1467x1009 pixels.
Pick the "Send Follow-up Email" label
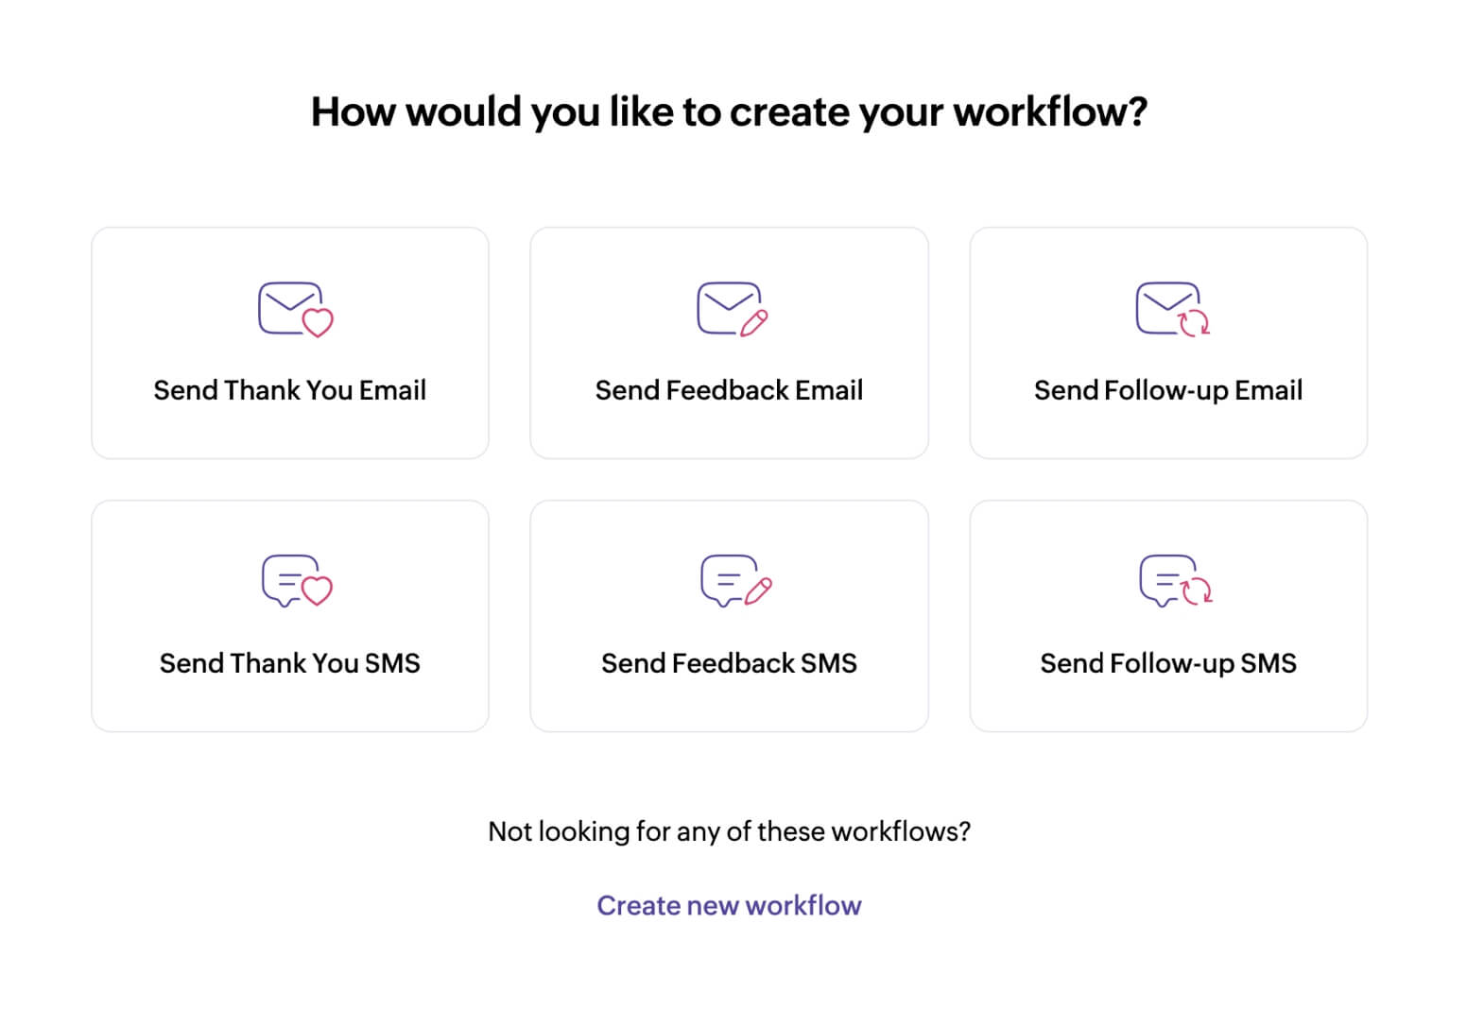tap(1167, 390)
